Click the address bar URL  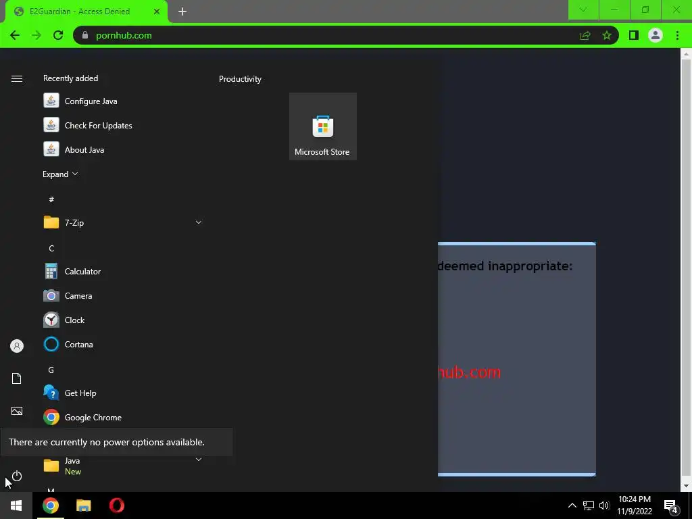124,35
